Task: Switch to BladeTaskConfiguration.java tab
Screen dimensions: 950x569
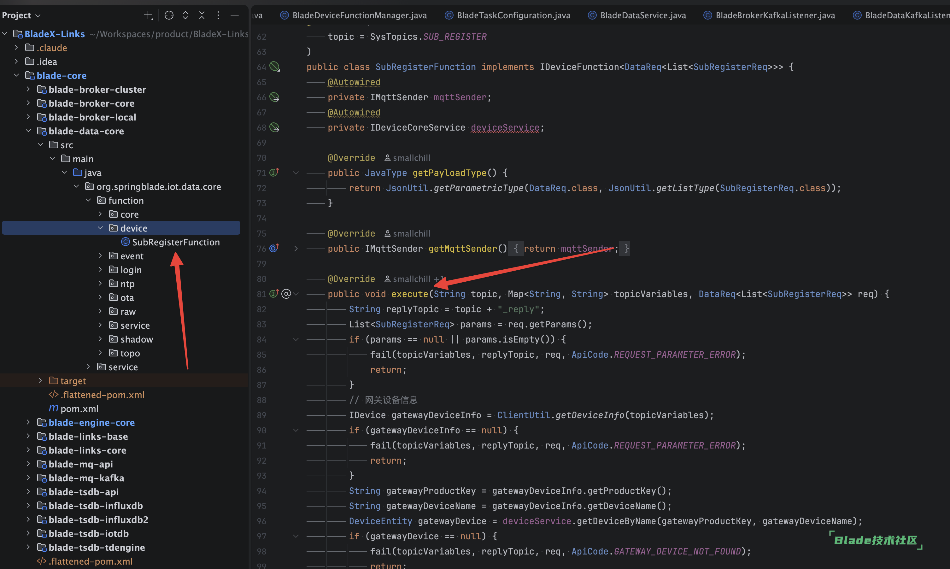Action: (513, 15)
